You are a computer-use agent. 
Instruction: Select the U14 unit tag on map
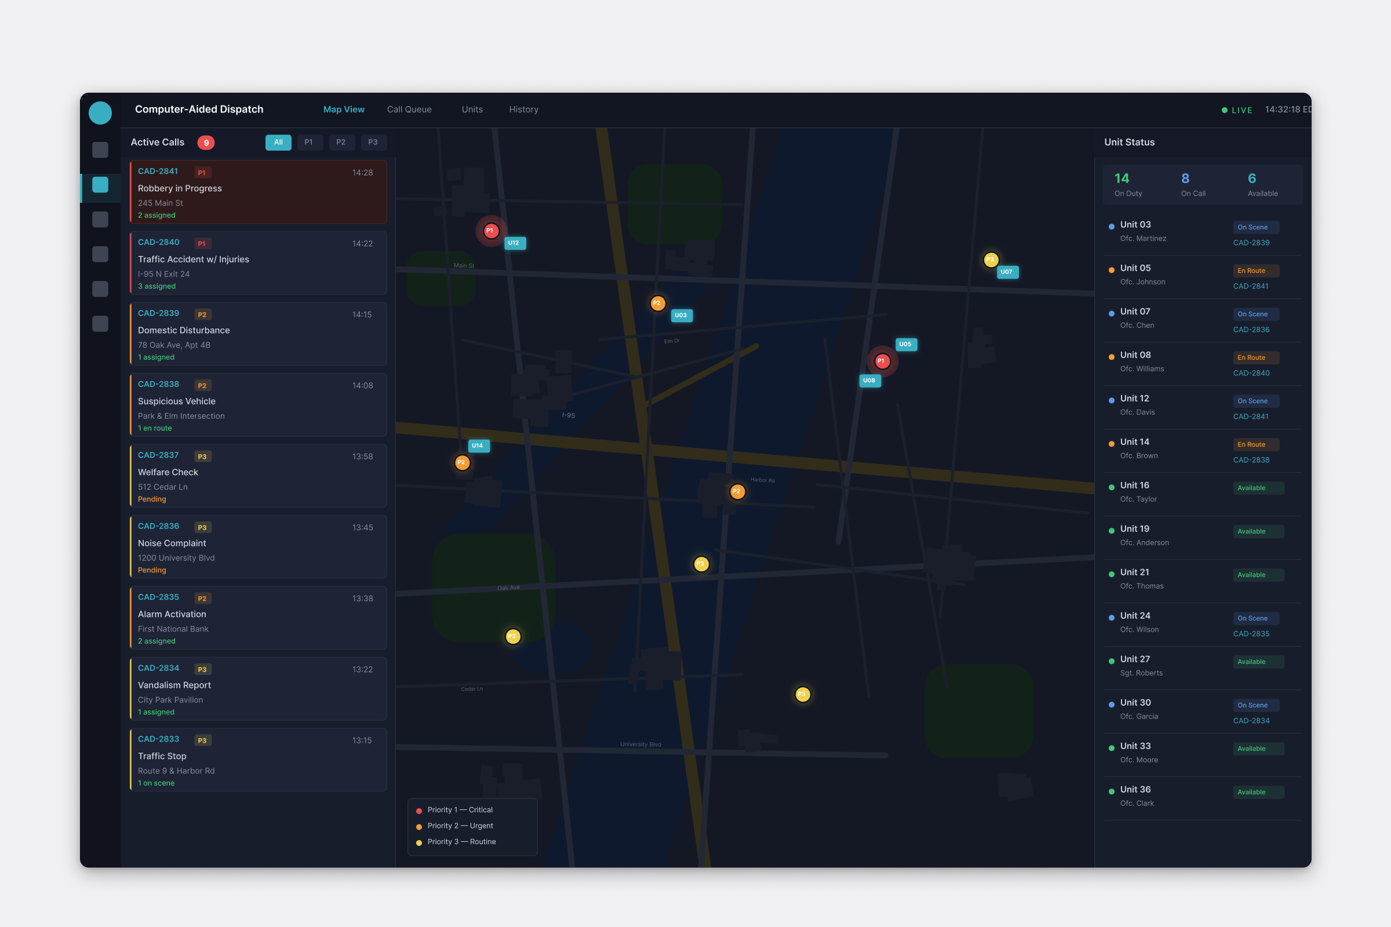click(x=479, y=446)
